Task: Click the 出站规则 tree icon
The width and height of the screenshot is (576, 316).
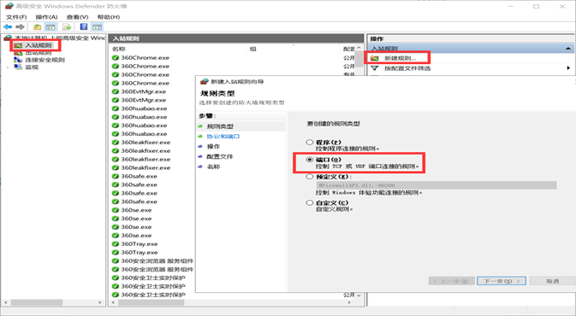Action: pyautogui.click(x=18, y=53)
